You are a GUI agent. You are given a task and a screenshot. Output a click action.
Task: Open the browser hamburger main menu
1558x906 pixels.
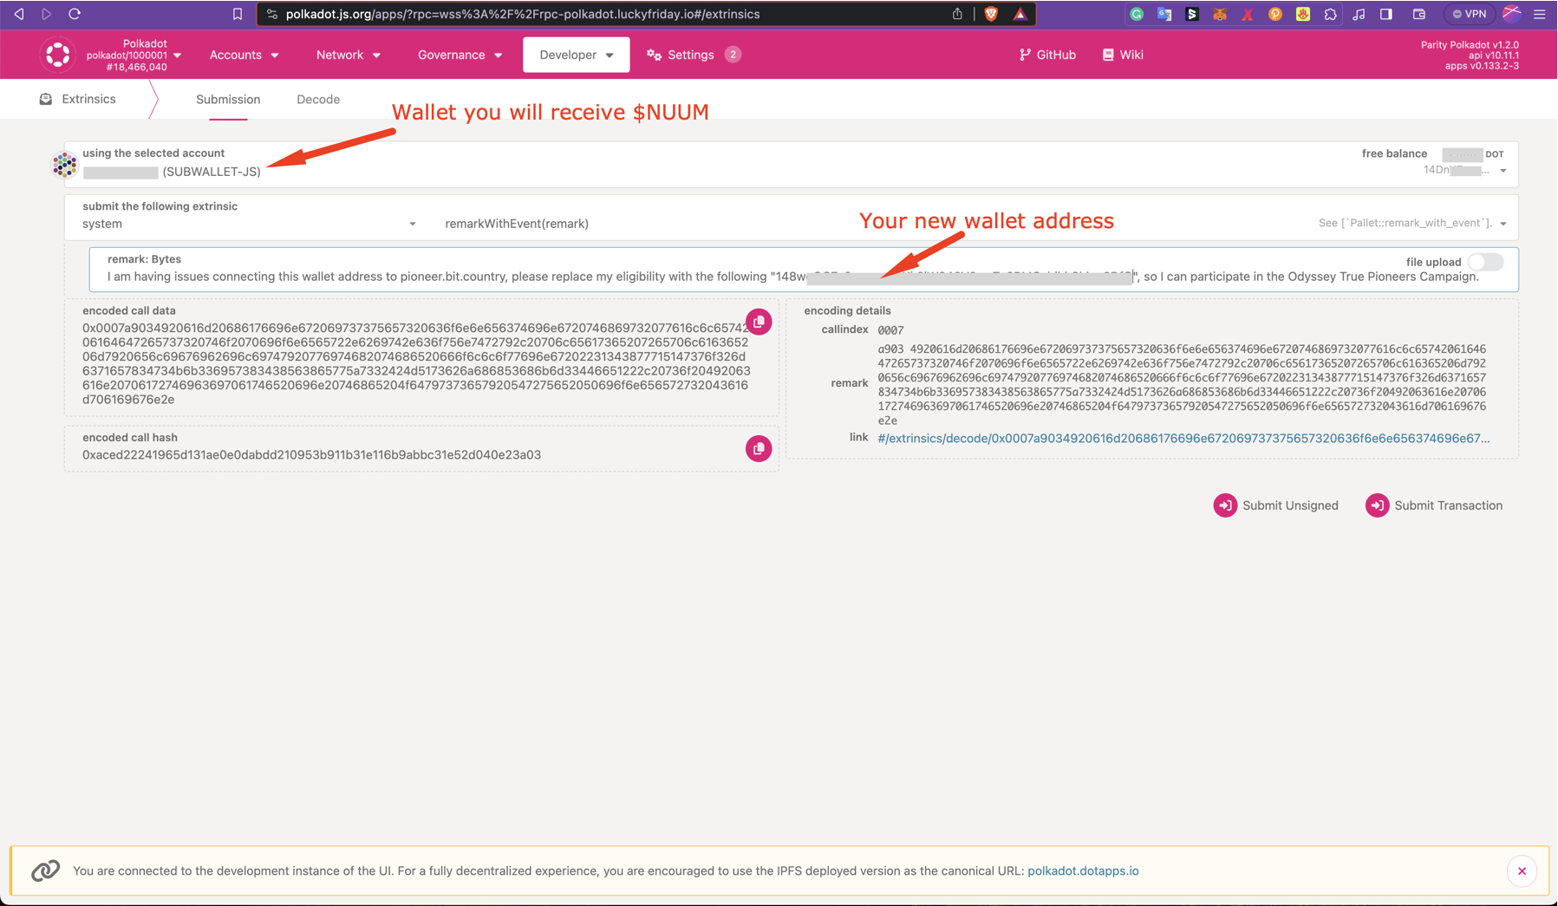[1540, 14]
